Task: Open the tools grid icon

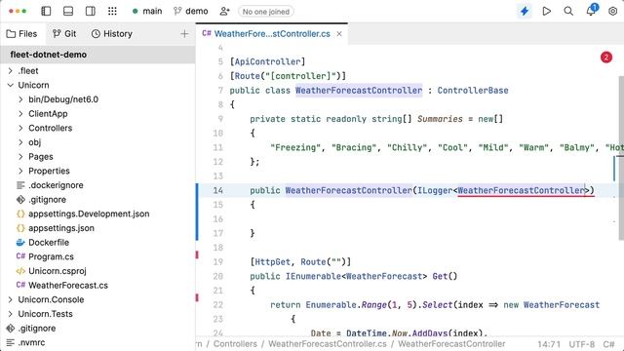Action: click(112, 11)
